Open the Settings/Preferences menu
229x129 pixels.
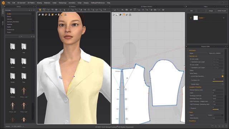98,3
